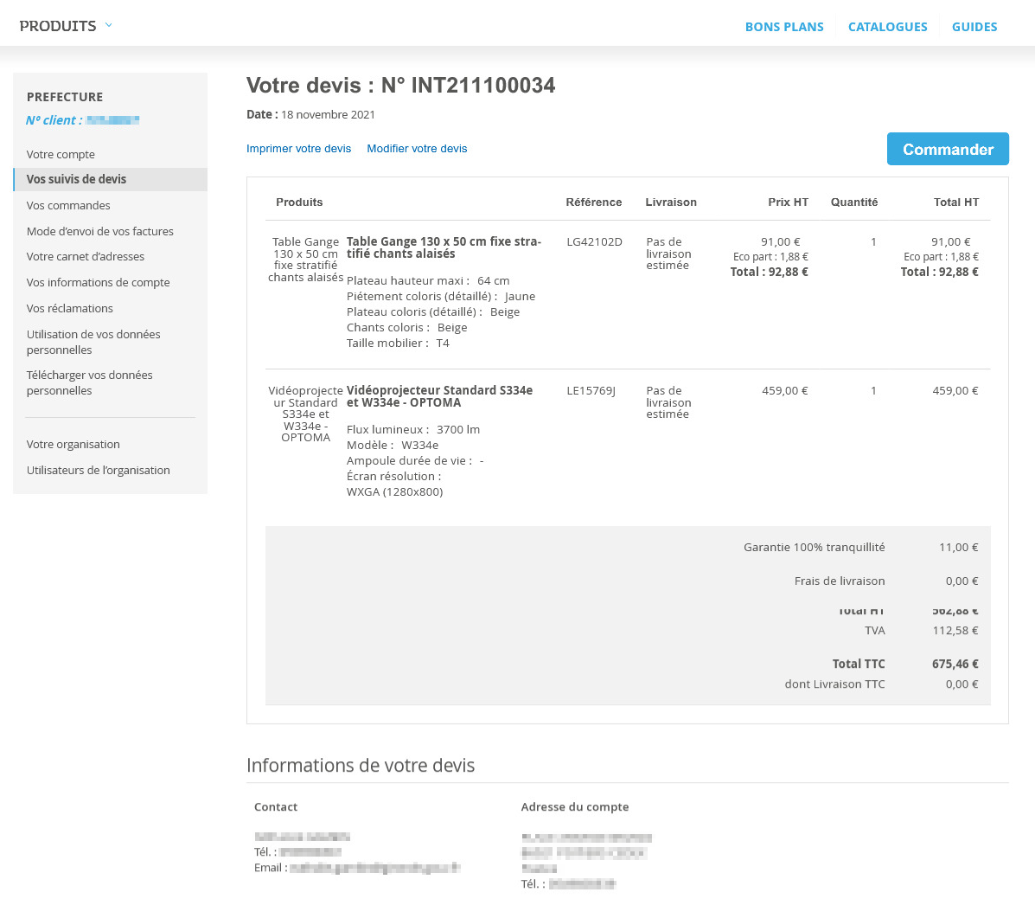Screen dimensions: 1035x918
Task: Click Taille mobilier : T4 specification
Action: coord(398,343)
